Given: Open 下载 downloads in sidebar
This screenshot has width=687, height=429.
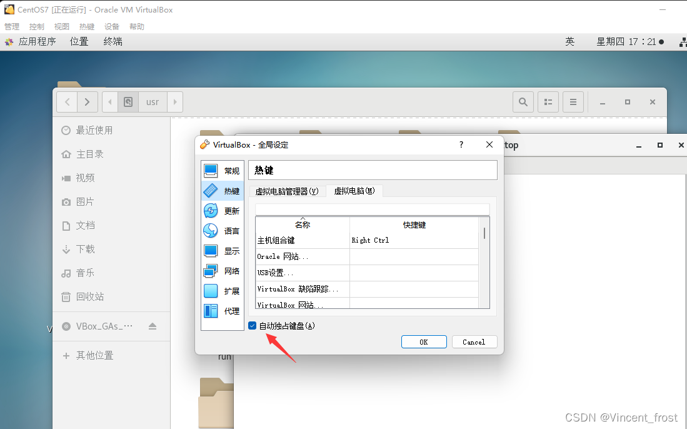Looking at the screenshot, I should 111,250.
